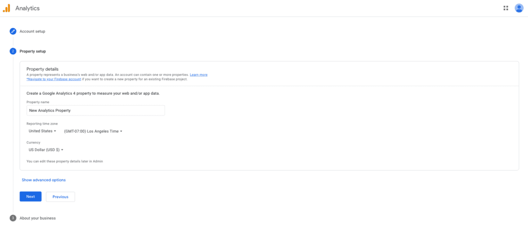The image size is (528, 233).
Task: Click the step 3 About your business circle
Action: [x=13, y=218]
